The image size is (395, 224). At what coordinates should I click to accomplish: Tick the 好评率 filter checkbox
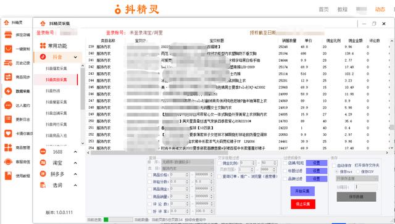pos(149,212)
